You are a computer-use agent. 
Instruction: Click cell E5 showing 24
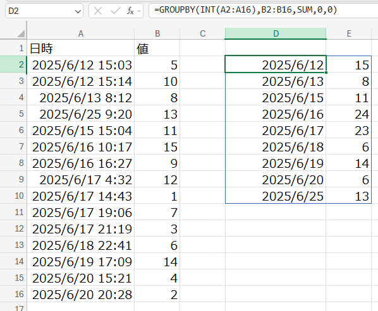click(x=349, y=114)
